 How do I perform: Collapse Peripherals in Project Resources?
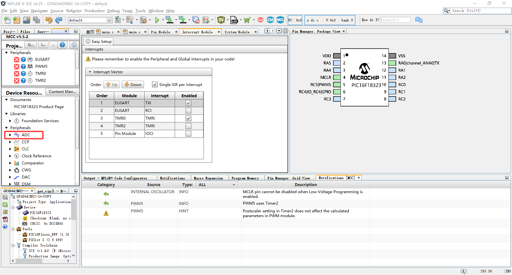click(6, 53)
